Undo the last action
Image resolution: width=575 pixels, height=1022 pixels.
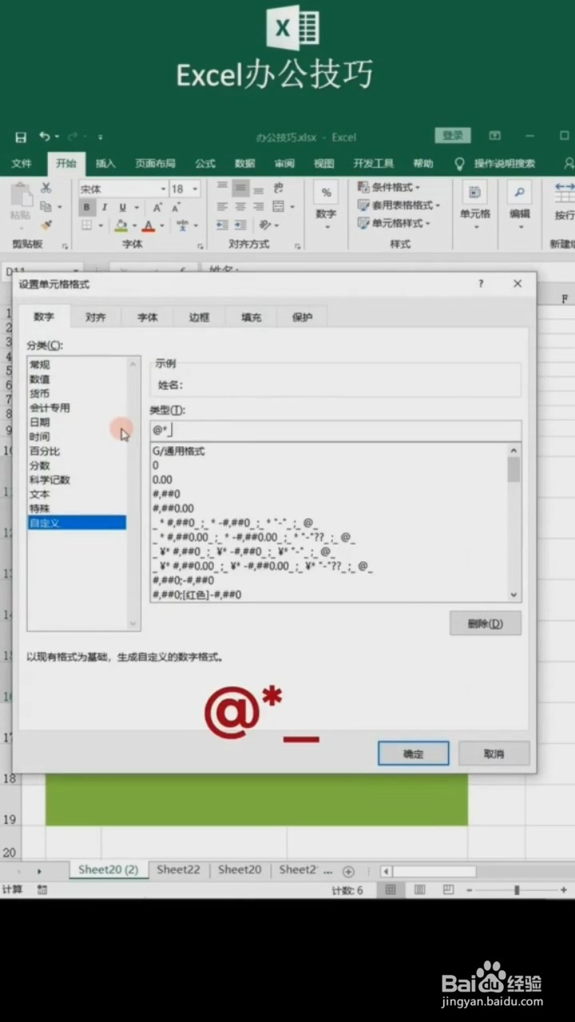(45, 137)
